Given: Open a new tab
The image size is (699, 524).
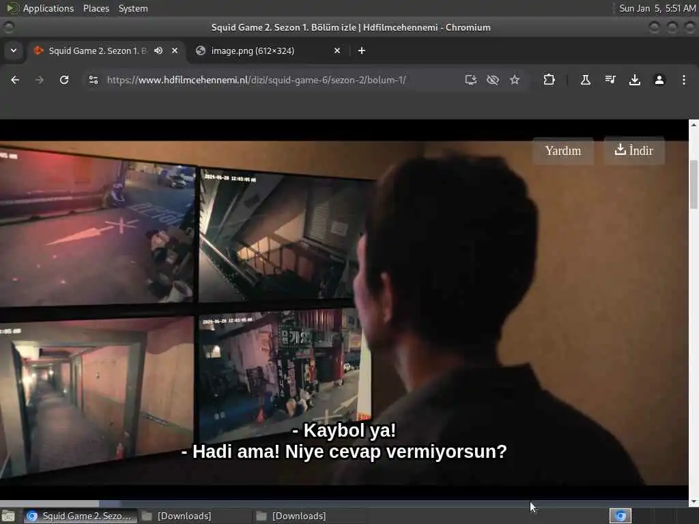Looking at the screenshot, I should (x=362, y=50).
